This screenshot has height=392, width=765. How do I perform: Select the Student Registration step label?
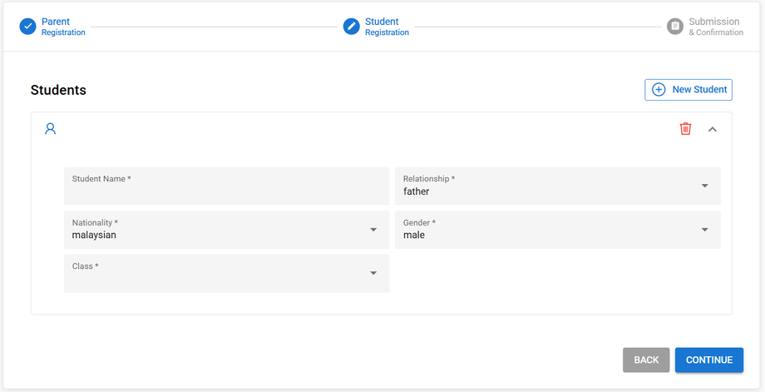pos(387,27)
